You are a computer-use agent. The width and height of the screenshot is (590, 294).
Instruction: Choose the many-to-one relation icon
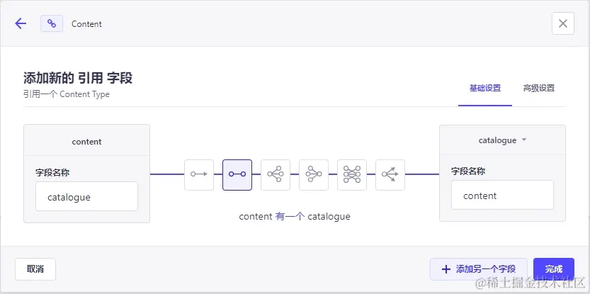click(x=314, y=174)
